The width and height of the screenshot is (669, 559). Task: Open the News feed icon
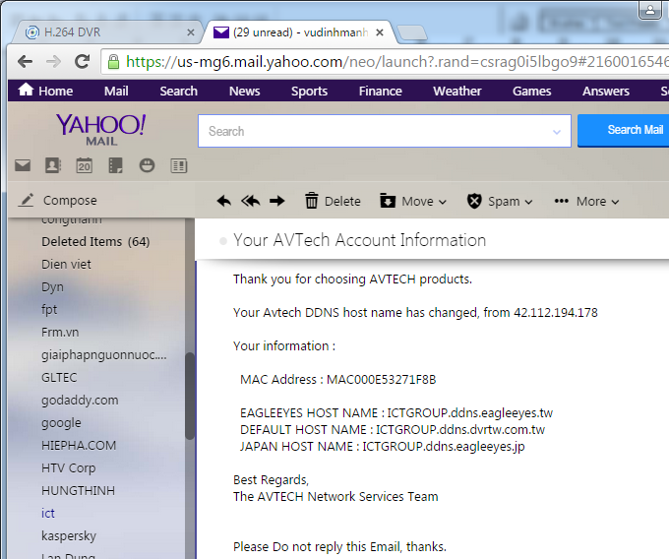click(x=179, y=165)
